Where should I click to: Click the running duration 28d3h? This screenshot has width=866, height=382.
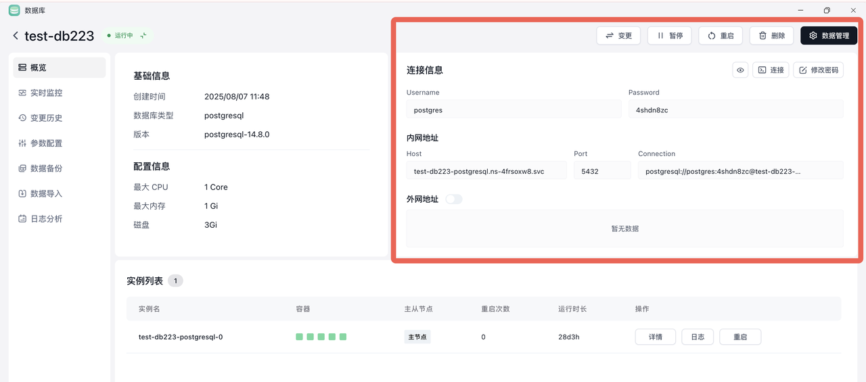(569, 337)
